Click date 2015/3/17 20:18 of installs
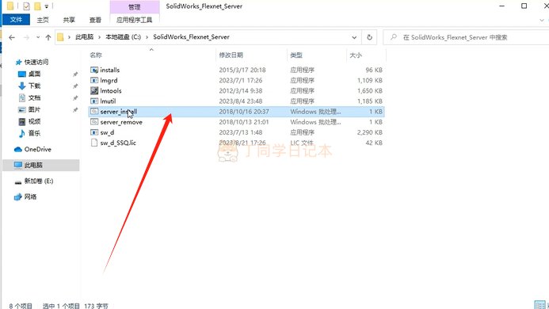Image resolution: width=549 pixels, height=309 pixels. point(242,70)
